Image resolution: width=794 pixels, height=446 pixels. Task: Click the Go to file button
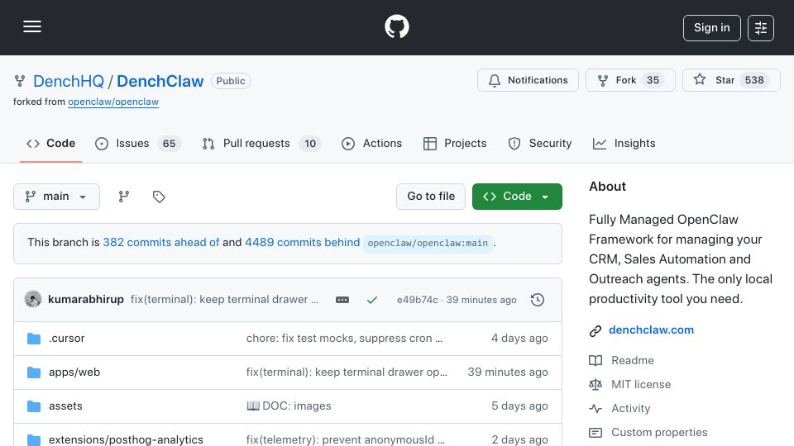click(x=431, y=197)
